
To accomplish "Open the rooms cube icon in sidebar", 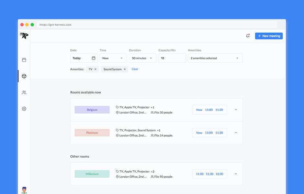I will pyautogui.click(x=24, y=76).
